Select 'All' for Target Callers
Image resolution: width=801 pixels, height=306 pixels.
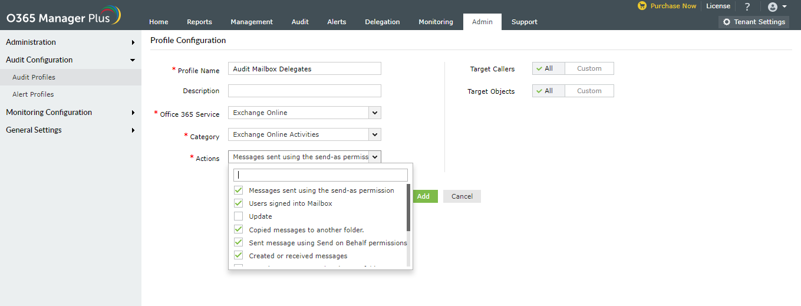coord(548,68)
